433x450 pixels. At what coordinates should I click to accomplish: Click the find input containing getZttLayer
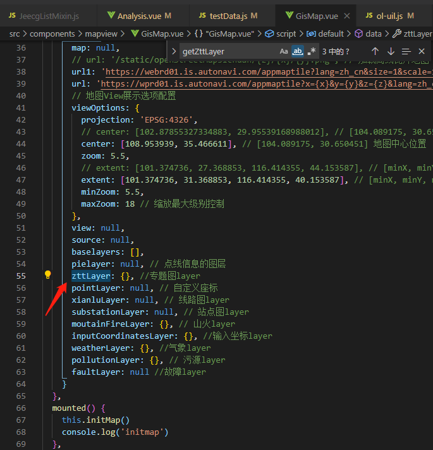pyautogui.click(x=228, y=52)
